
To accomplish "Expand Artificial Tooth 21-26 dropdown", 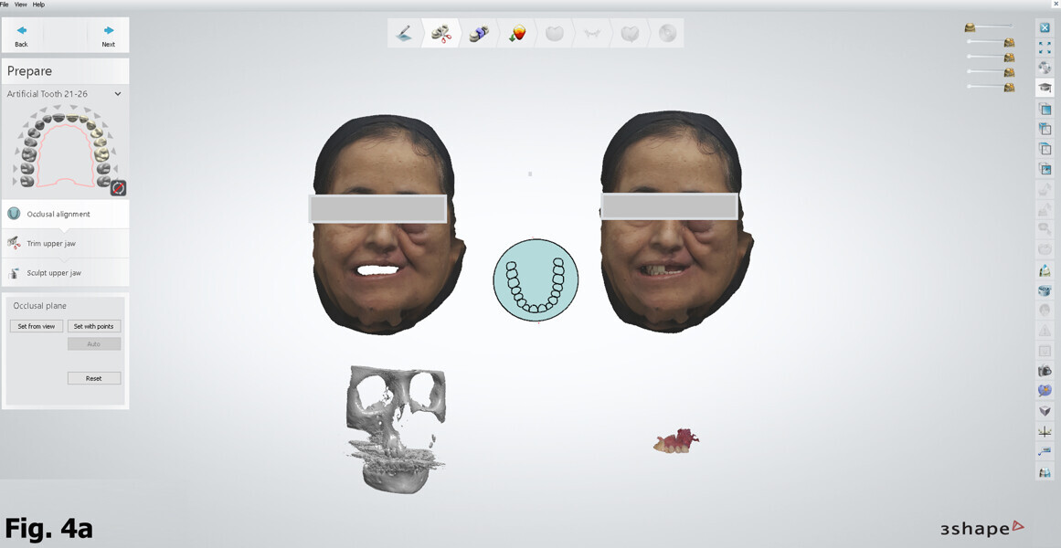I will tap(118, 94).
